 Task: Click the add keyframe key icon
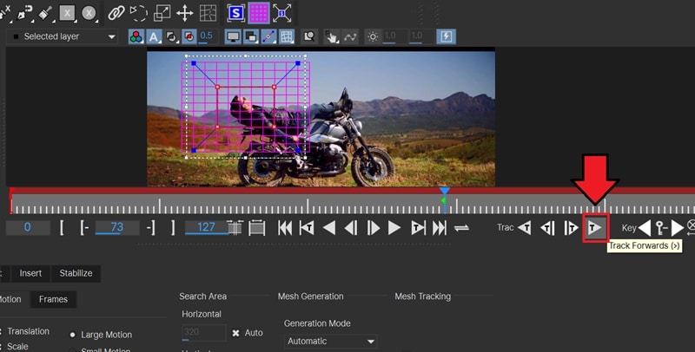[661, 228]
